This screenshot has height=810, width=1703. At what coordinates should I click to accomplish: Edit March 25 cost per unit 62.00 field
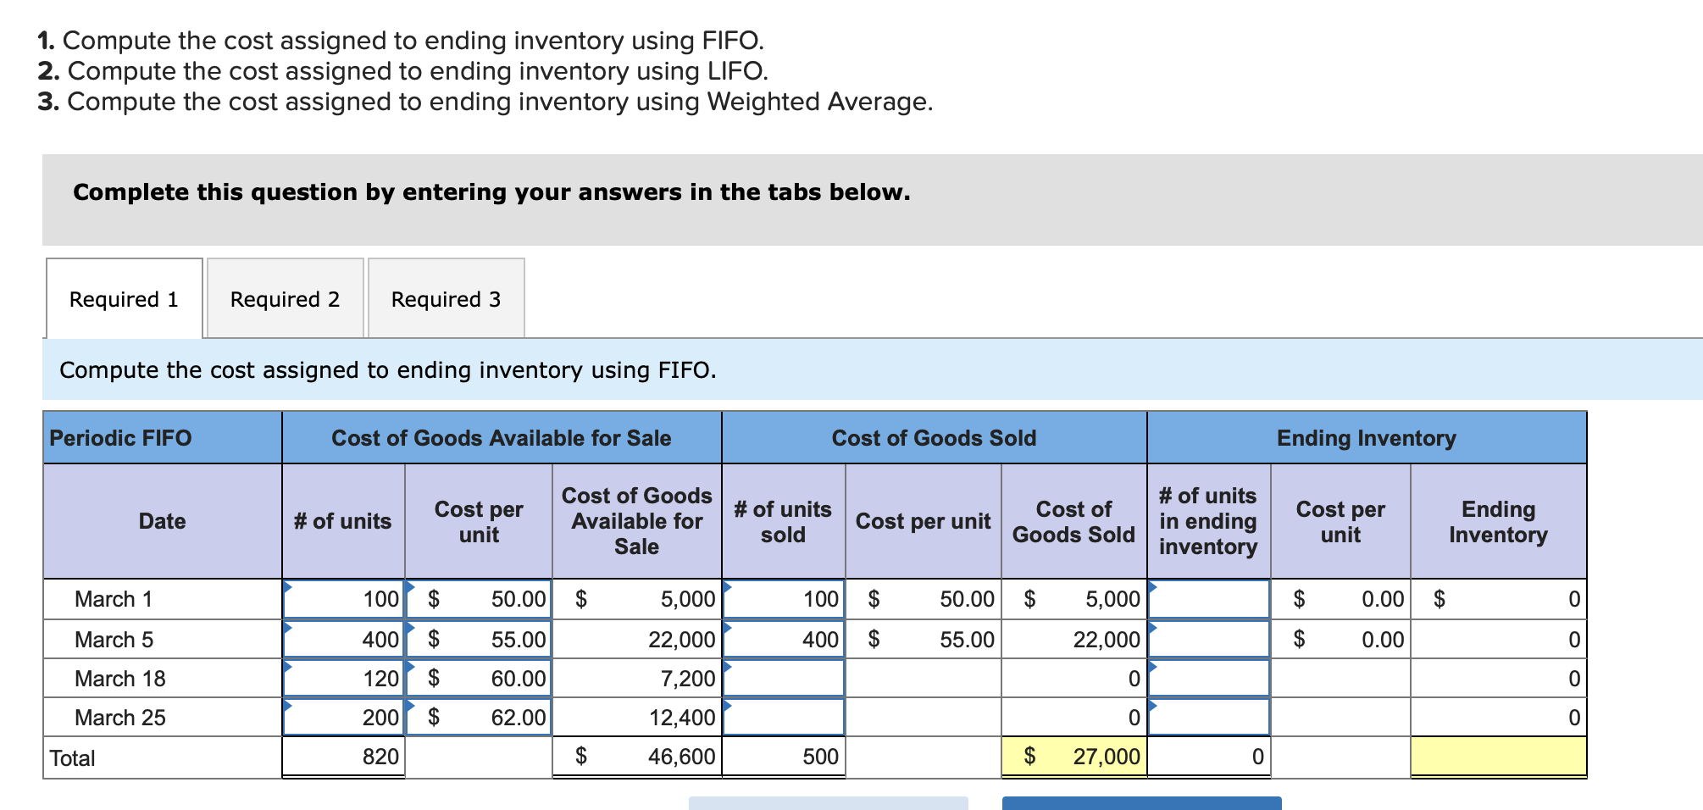[x=479, y=717]
